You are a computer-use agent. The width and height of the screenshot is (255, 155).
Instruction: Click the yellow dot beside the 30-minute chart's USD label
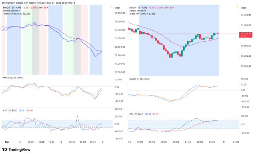tap(111, 7)
